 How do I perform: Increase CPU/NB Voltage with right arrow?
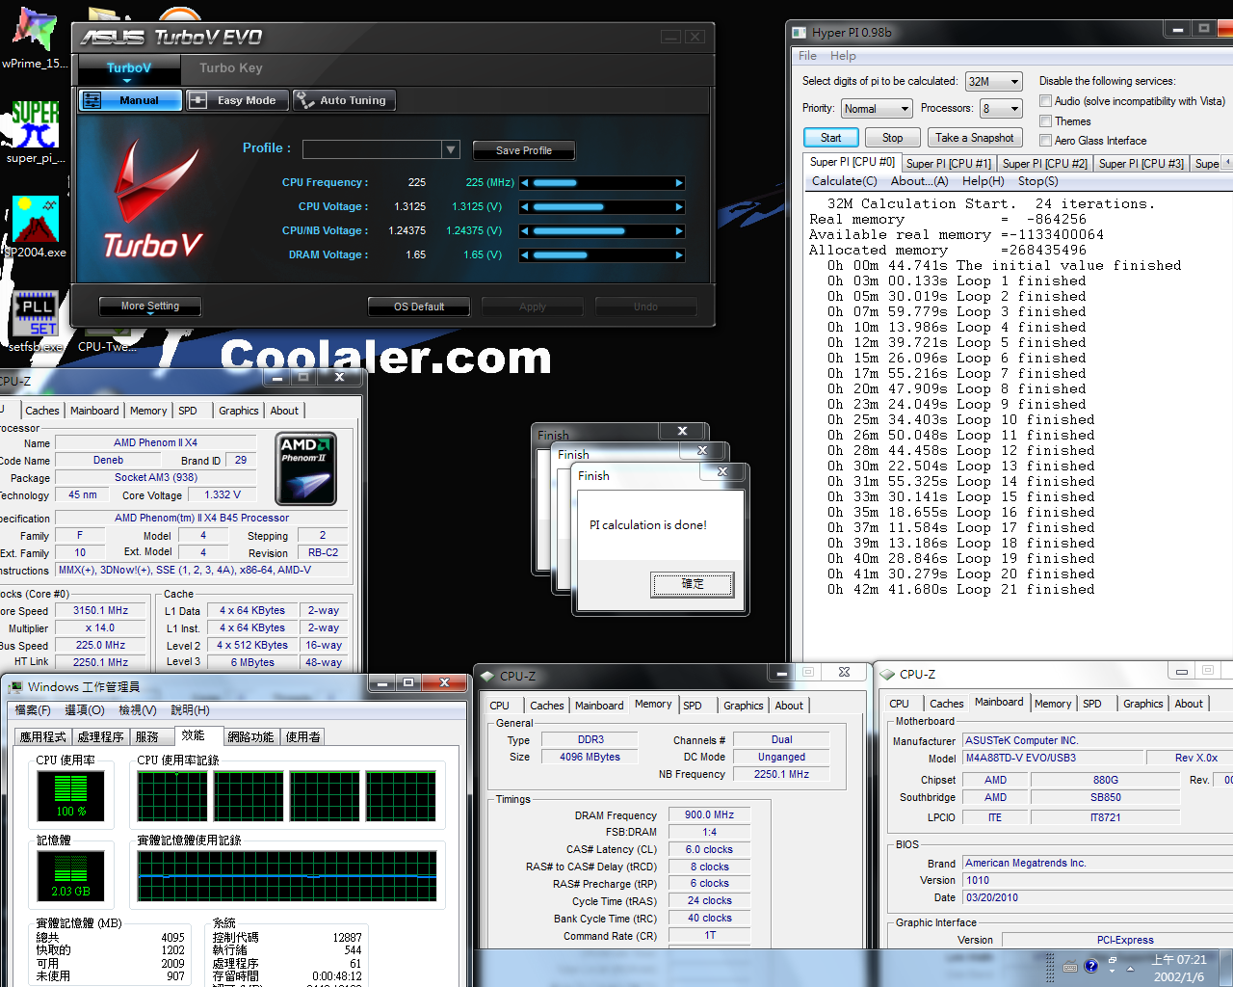[x=679, y=230]
